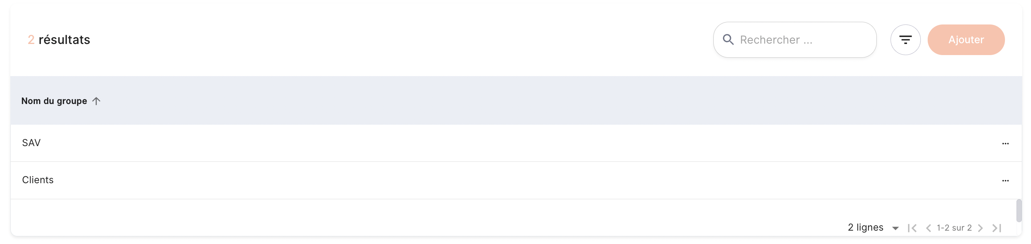
Task: Open the filter options icon
Action: coord(905,40)
